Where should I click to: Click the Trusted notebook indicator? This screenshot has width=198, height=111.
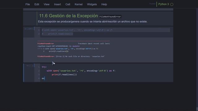pos(152,4)
